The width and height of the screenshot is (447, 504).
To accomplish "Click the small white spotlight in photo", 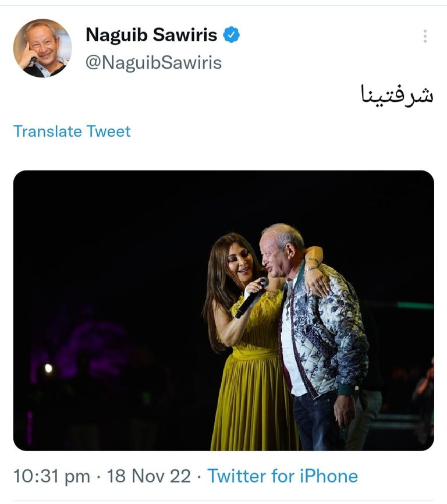I will click(48, 368).
